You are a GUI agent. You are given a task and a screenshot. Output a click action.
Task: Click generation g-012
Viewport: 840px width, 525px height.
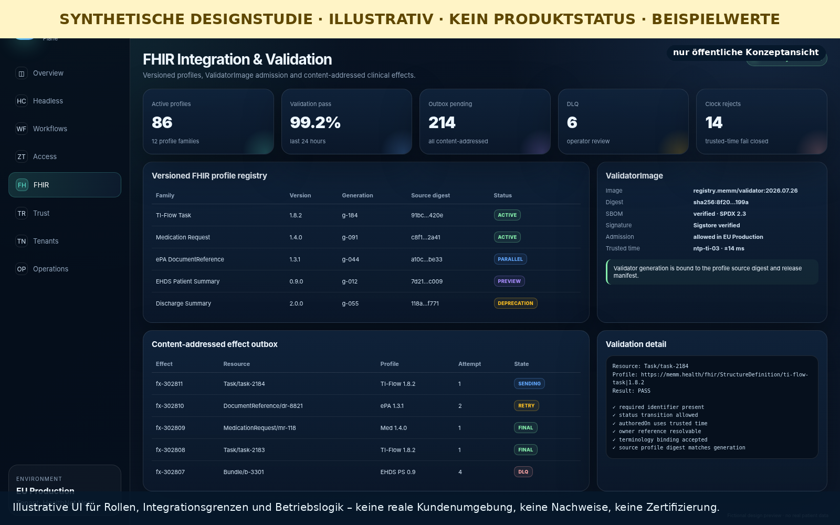click(350, 282)
